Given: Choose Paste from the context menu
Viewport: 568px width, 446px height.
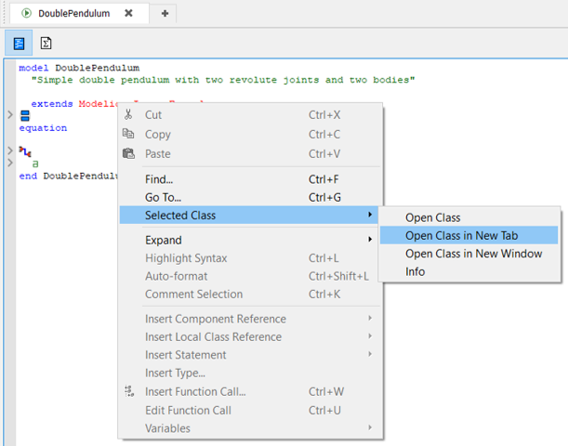Looking at the screenshot, I should pos(251,154).
